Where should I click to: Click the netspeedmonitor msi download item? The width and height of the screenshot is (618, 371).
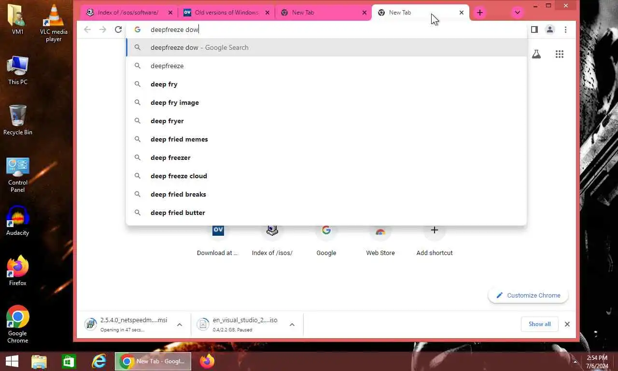click(126, 324)
